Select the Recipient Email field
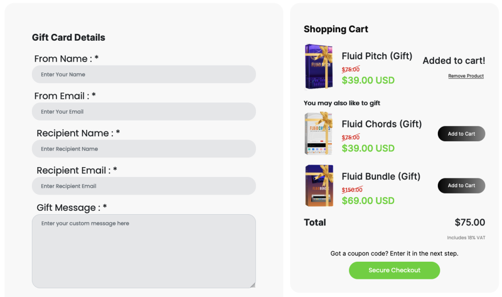Viewport: 502px width, 297px height. pyautogui.click(x=144, y=186)
